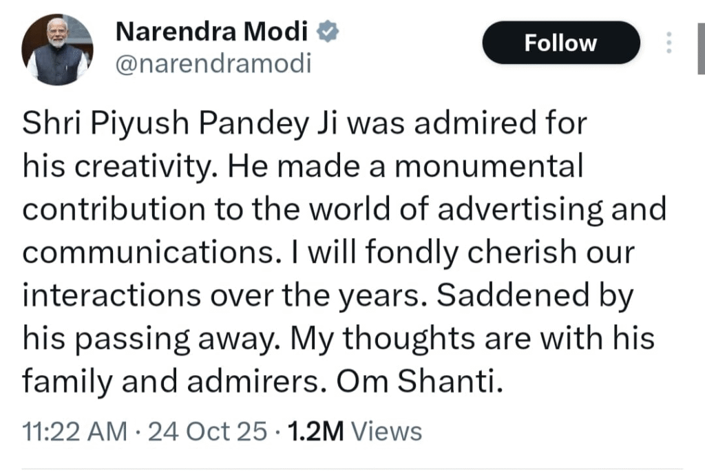
Task: Click the blue verified badge
Action: (326, 31)
